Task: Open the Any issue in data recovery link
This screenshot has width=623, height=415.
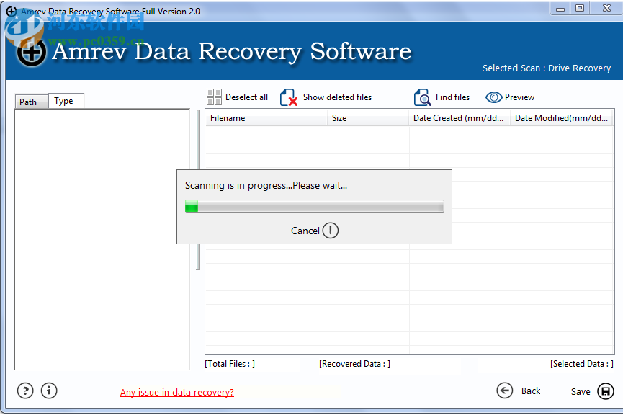Action: [176, 393]
